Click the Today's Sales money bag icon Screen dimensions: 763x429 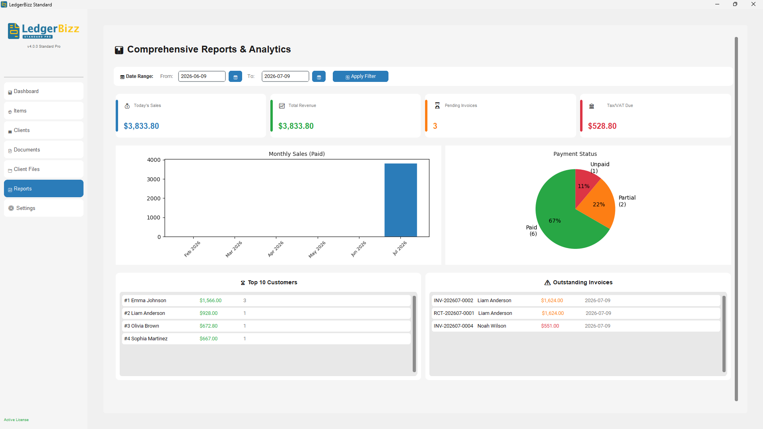click(x=127, y=106)
